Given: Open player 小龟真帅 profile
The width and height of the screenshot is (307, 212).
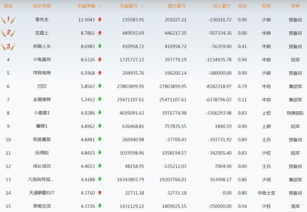Looking at the screenshot, I should pyautogui.click(x=42, y=59).
